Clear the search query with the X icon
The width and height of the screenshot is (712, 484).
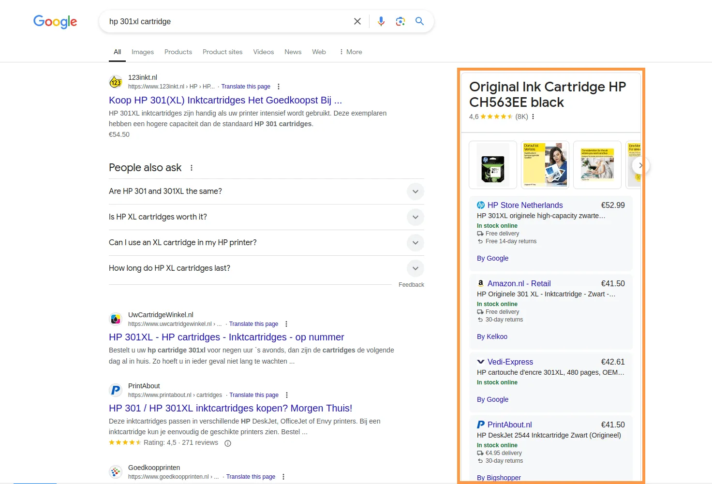(x=357, y=21)
